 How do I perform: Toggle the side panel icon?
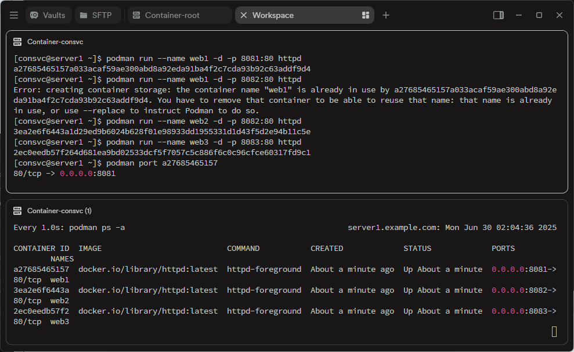pyautogui.click(x=498, y=15)
